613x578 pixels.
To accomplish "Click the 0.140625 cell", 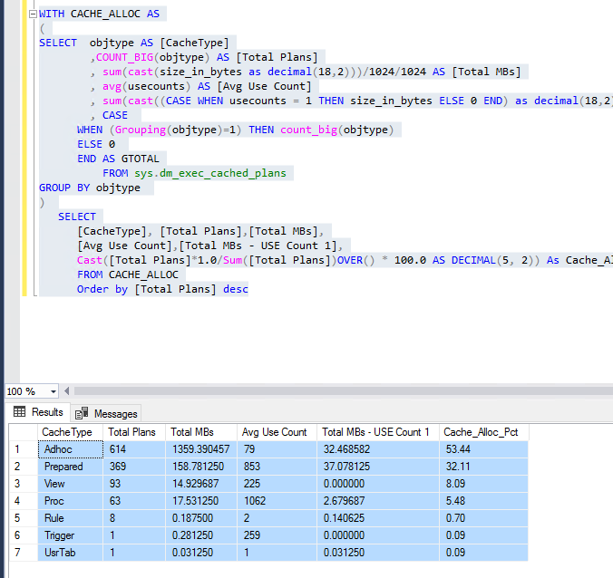I will pos(378,518).
